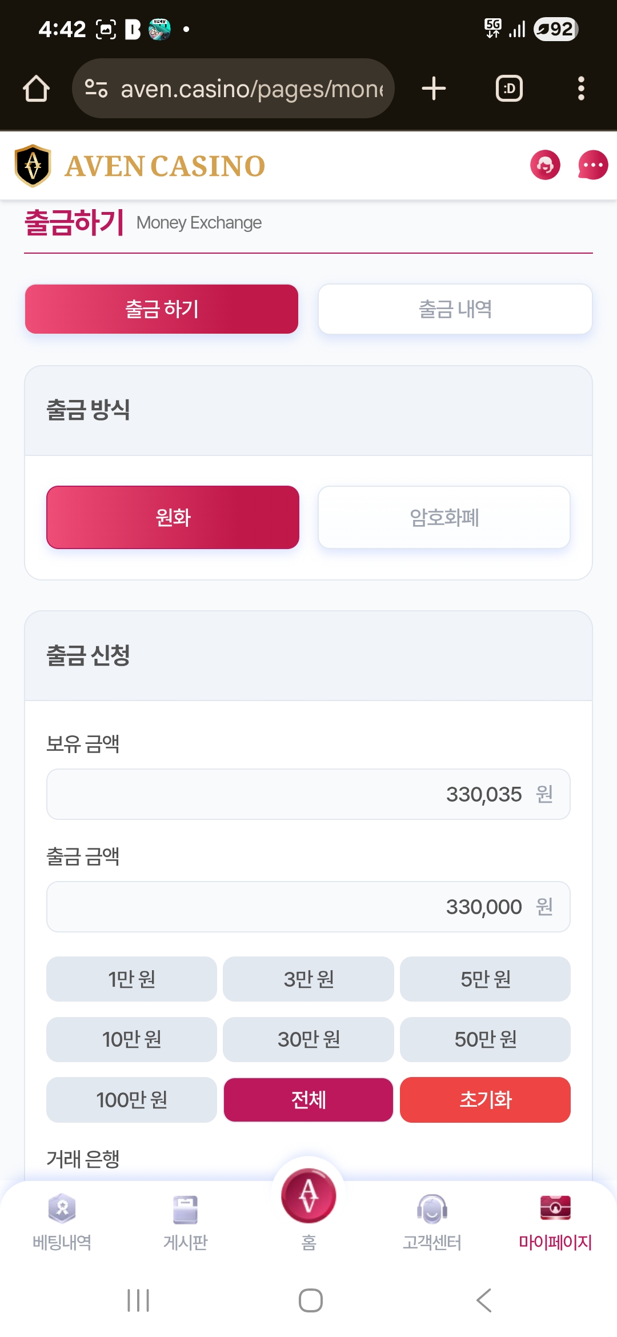617x1337 pixels.
Task: Switch to 출금 하기 tab
Action: click(162, 309)
